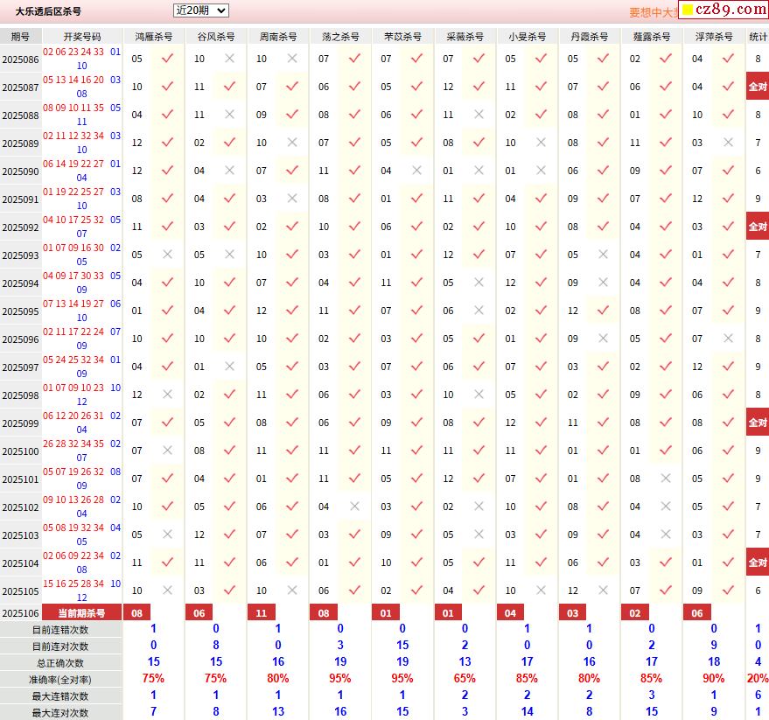The width and height of the screenshot is (769, 720).
Task: Click the X mark for 谷风杀号 in row 2025086
Action: click(x=229, y=59)
